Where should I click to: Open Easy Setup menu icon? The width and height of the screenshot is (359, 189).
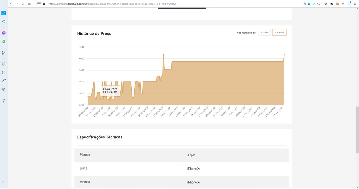click(355, 4)
